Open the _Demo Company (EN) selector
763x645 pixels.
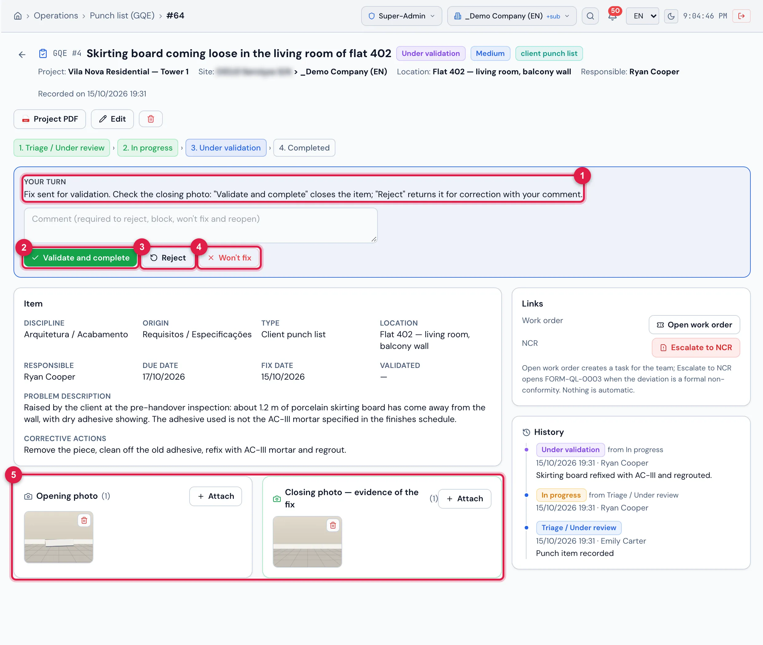tap(511, 16)
